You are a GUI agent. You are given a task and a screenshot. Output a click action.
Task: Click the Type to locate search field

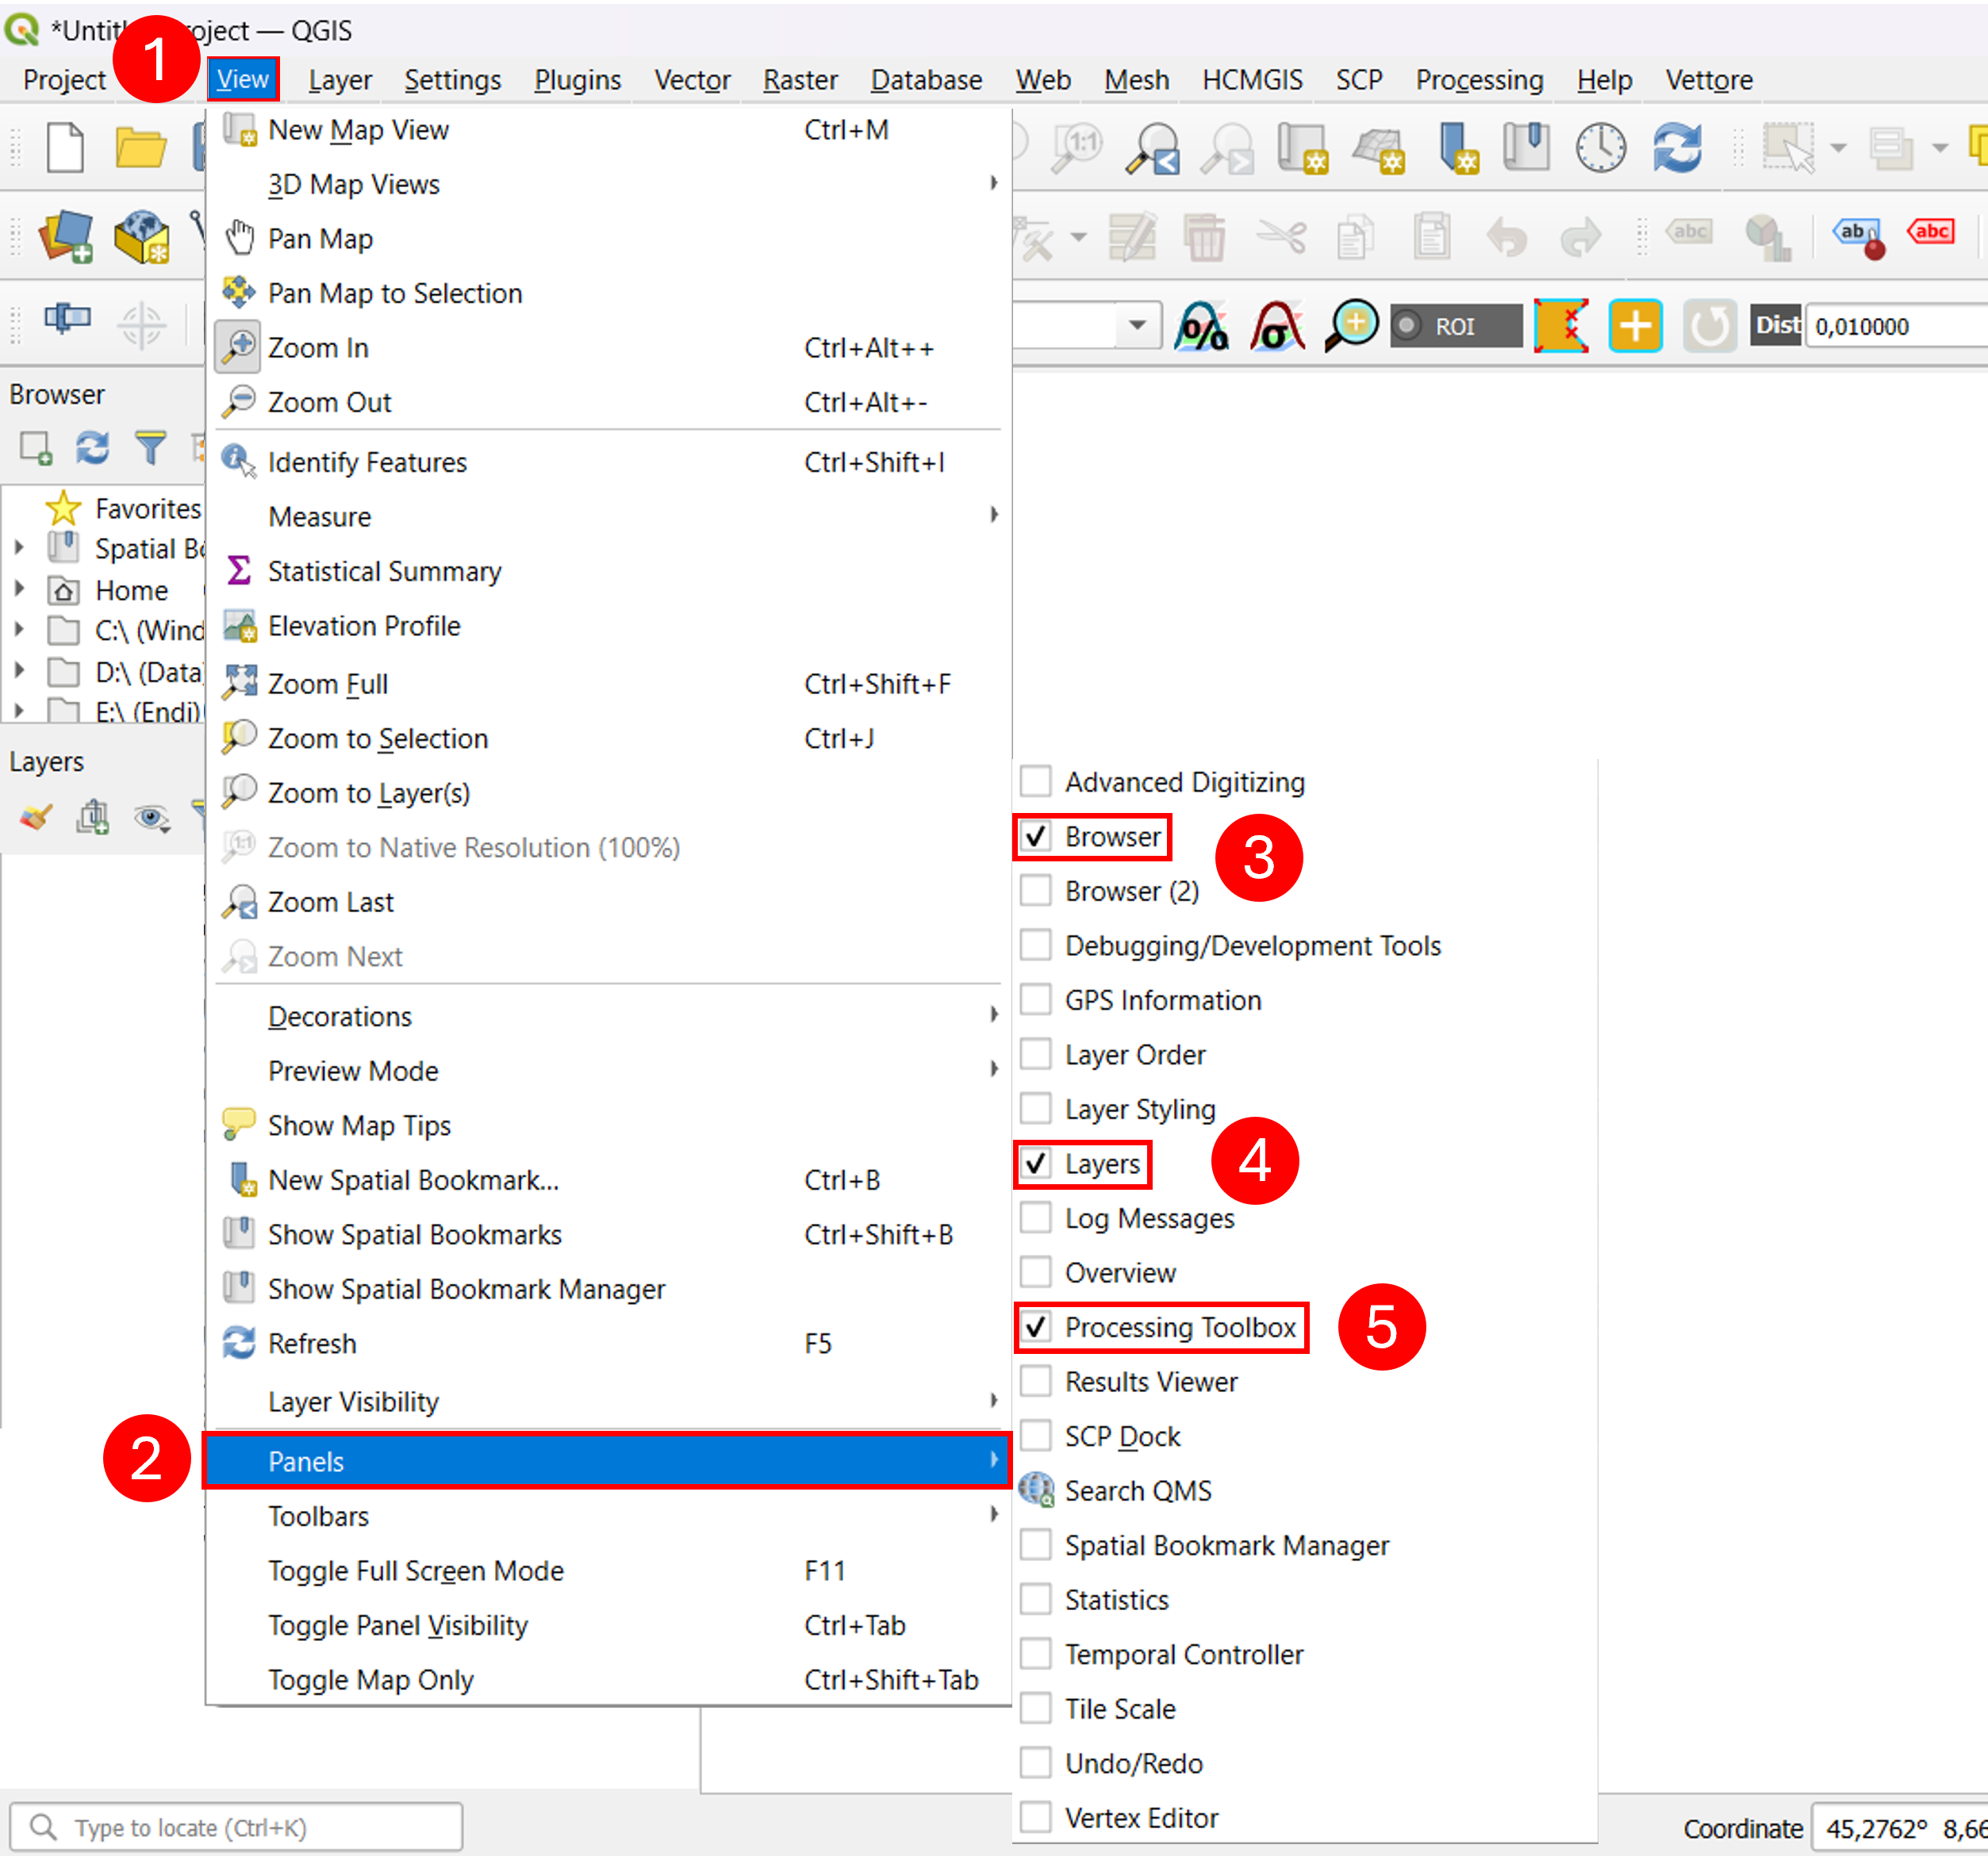click(x=237, y=1827)
